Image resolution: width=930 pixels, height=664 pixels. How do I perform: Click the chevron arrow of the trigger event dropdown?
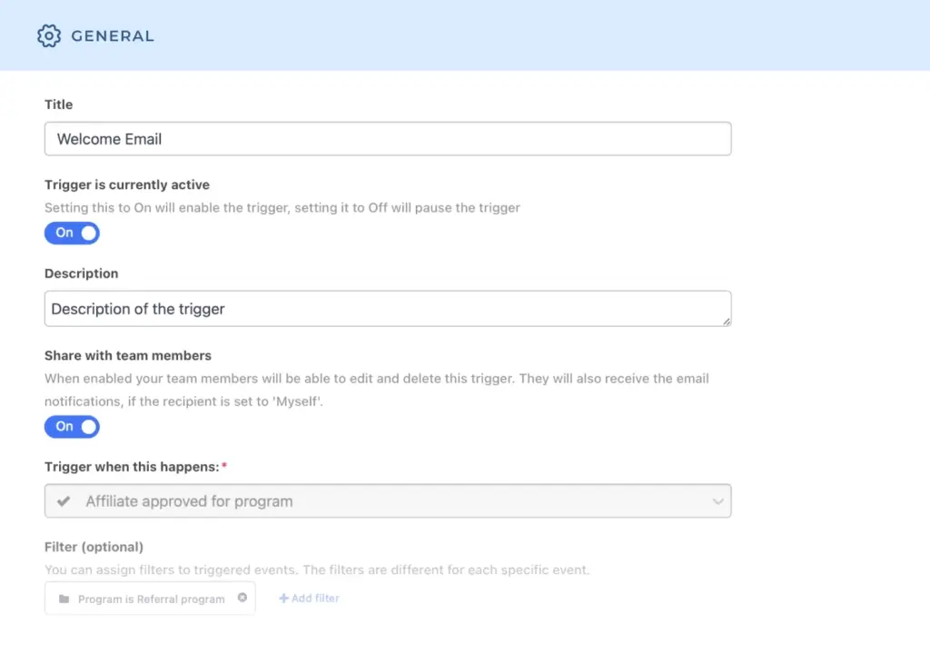click(718, 501)
